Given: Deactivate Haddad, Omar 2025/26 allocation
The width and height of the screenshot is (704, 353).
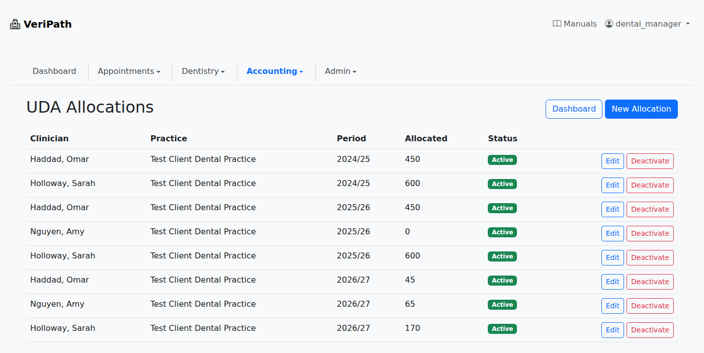Looking at the screenshot, I should click(650, 209).
